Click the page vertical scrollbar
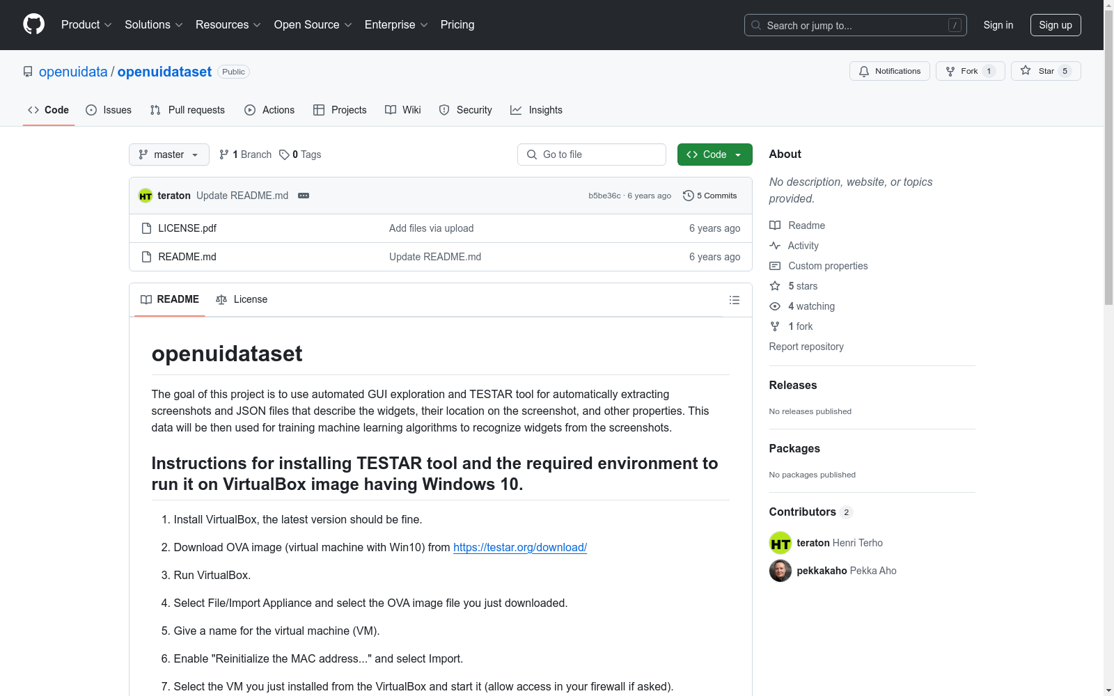Viewport: 1114px width, 696px height. click(x=1108, y=158)
